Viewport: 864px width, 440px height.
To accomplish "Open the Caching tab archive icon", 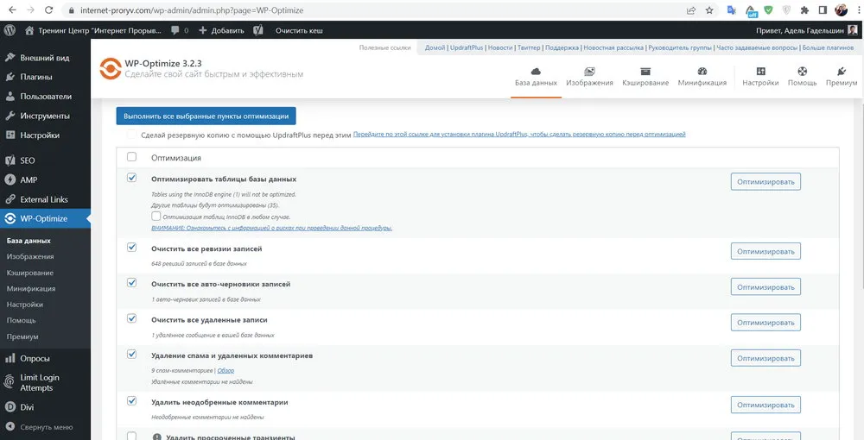I will [645, 72].
